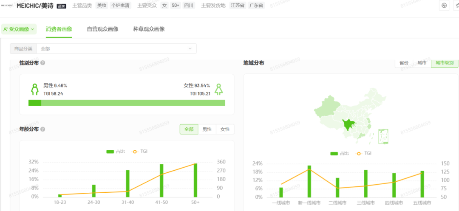Image resolution: width=459 pixels, height=211 pixels.
Task: Click the MEICHIC brand logo
Action: pyautogui.click(x=7, y=6)
